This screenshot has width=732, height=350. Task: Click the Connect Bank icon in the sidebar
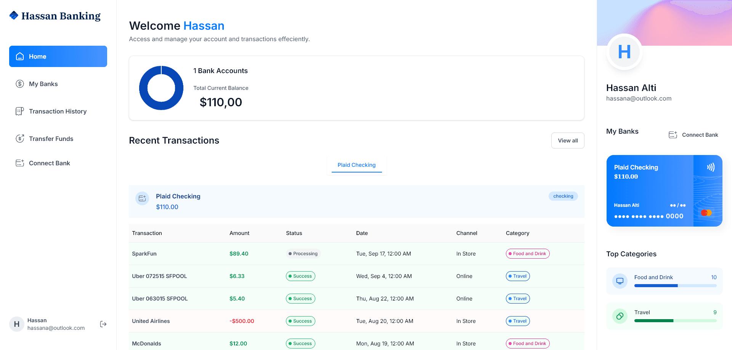[20, 163]
